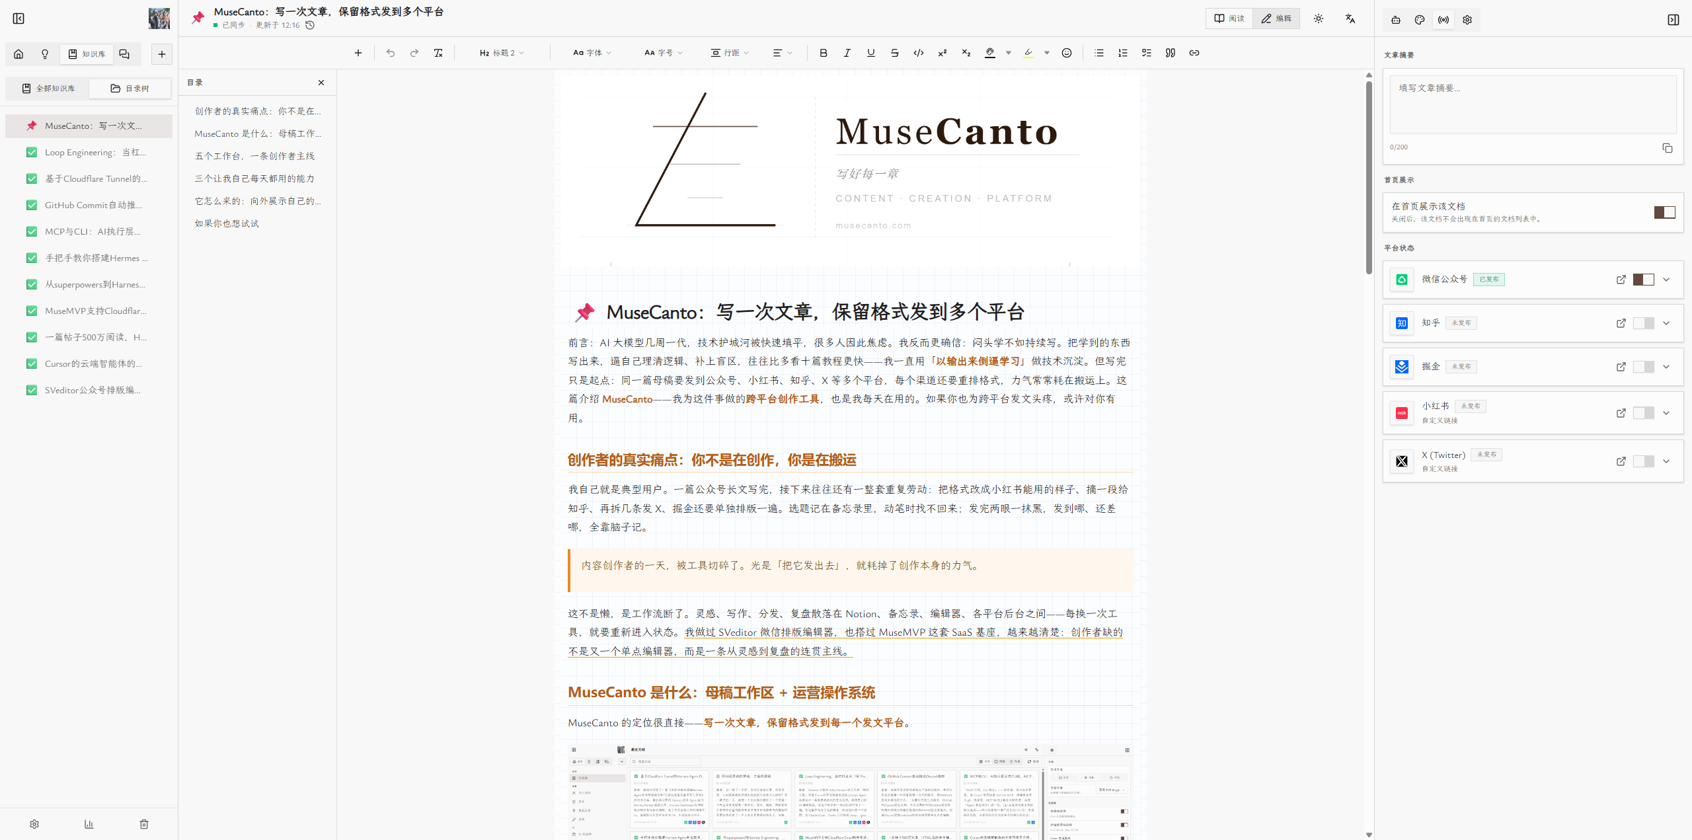This screenshot has width=1692, height=840.
Task: Open the lightbulb ideas section
Action: [x=45, y=54]
